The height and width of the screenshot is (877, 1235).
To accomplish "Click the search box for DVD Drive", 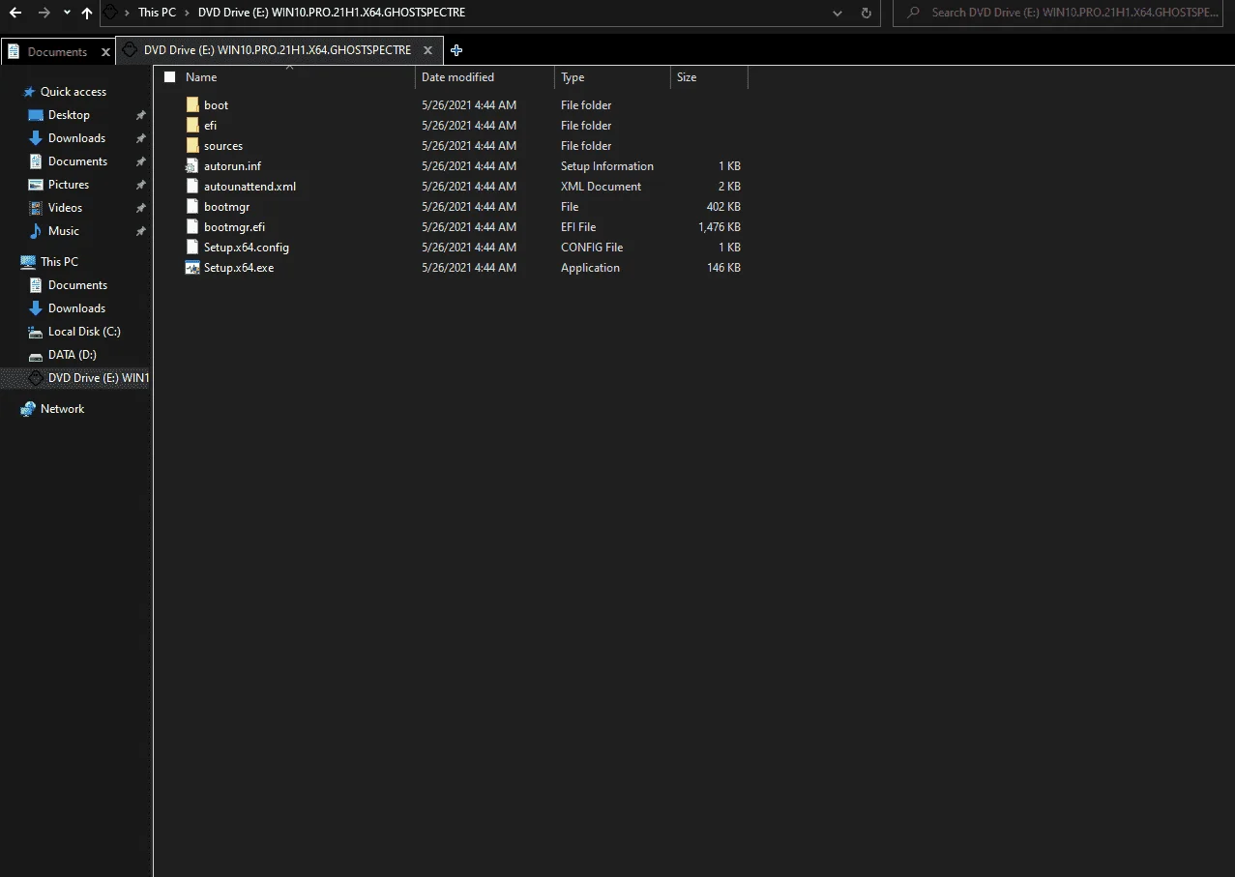I will [1058, 13].
